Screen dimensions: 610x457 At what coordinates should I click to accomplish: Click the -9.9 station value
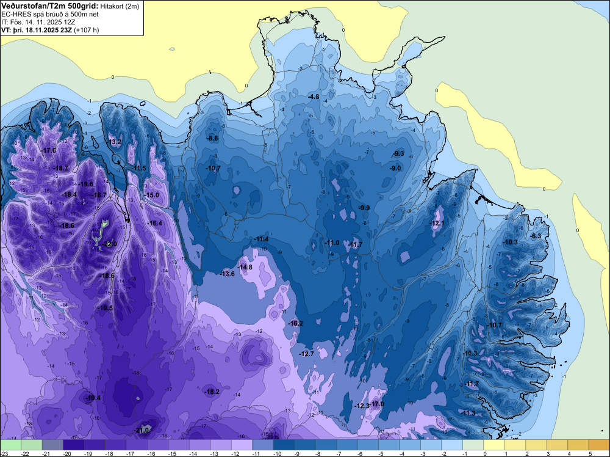(x=364, y=208)
